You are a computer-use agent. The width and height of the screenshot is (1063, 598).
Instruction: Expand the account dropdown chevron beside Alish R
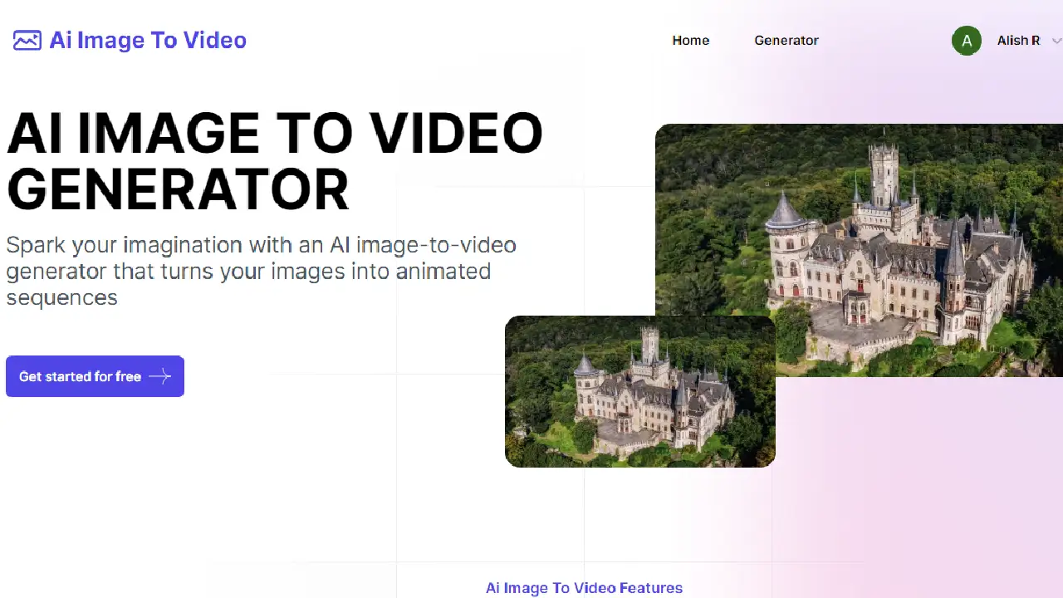coord(1056,41)
